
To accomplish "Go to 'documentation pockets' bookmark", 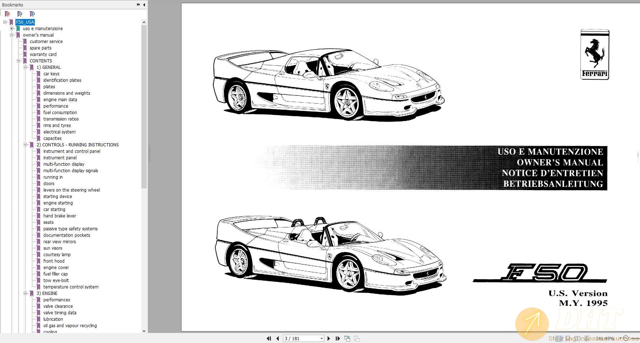I will point(67,235).
